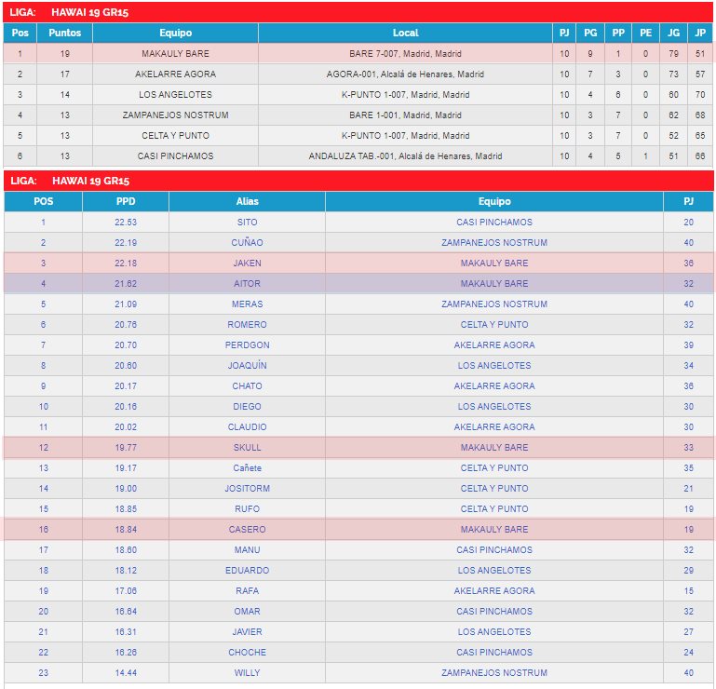Open CLAUDIO's player link
This screenshot has width=716, height=689.
[x=247, y=427]
